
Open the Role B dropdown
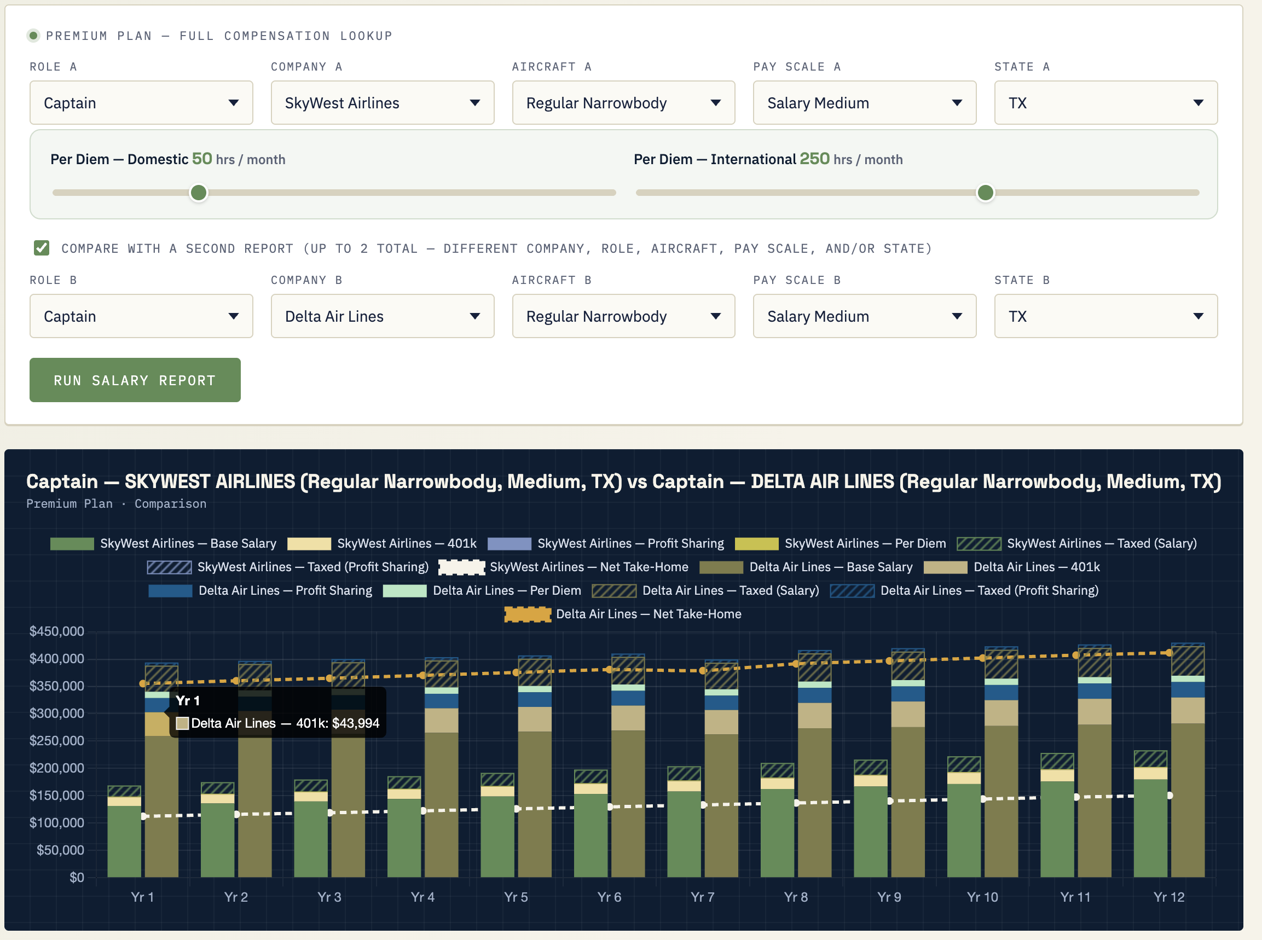coord(141,316)
